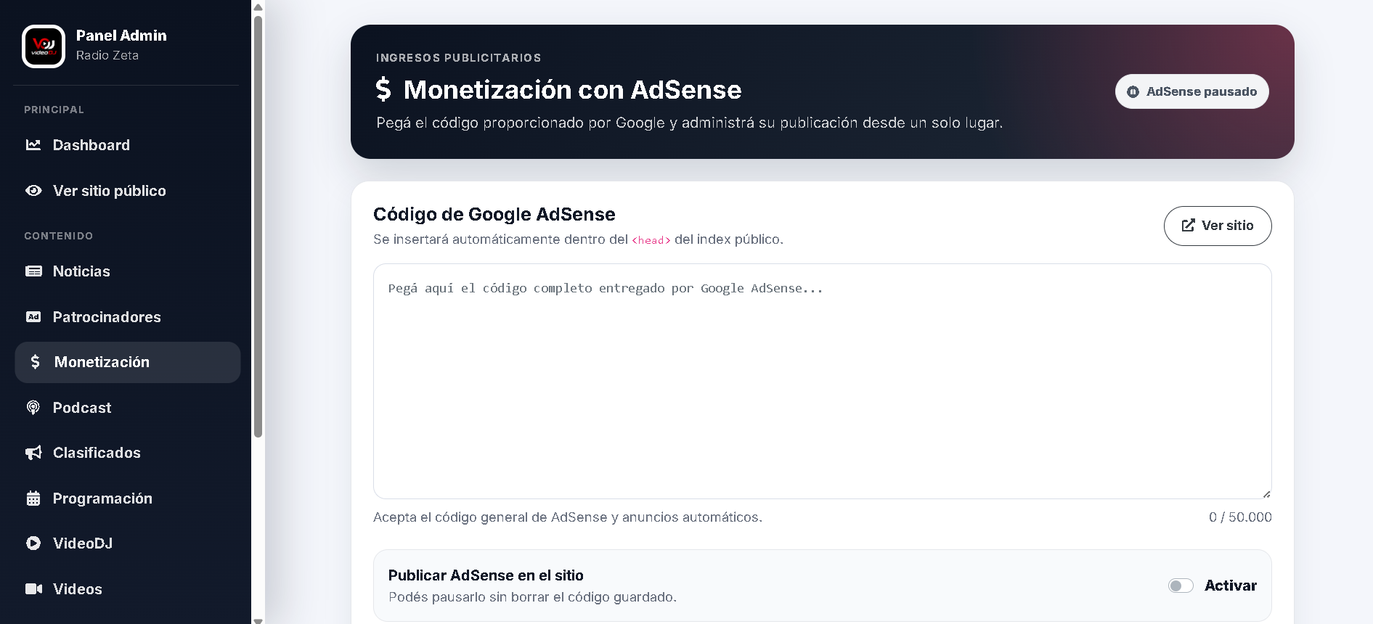Click the Activar label text

(x=1231, y=586)
